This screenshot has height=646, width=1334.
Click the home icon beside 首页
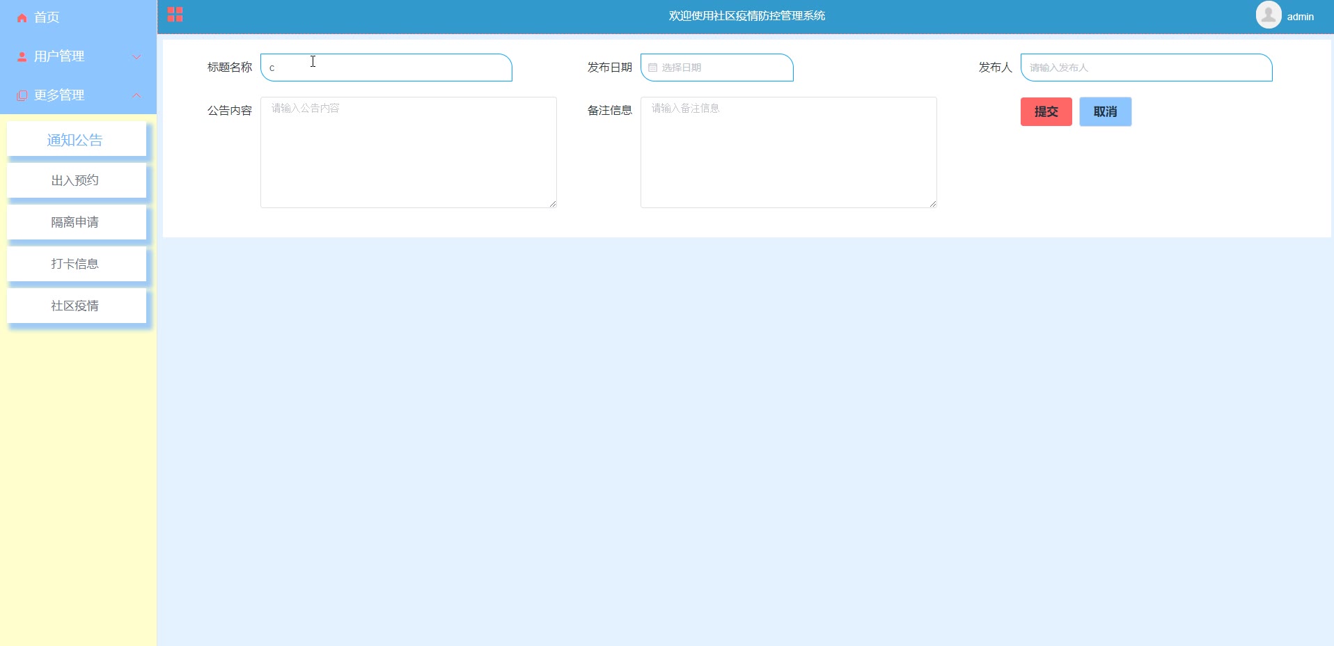click(x=22, y=18)
